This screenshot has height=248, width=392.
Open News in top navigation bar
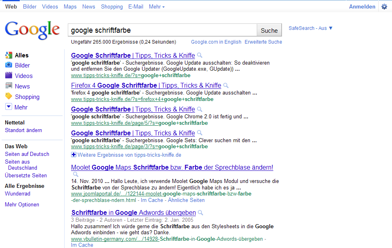(x=89, y=7)
